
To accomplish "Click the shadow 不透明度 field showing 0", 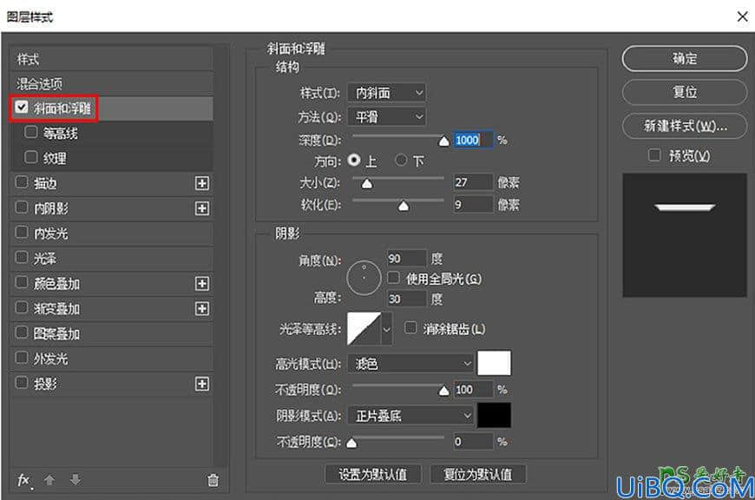I will coord(473,441).
